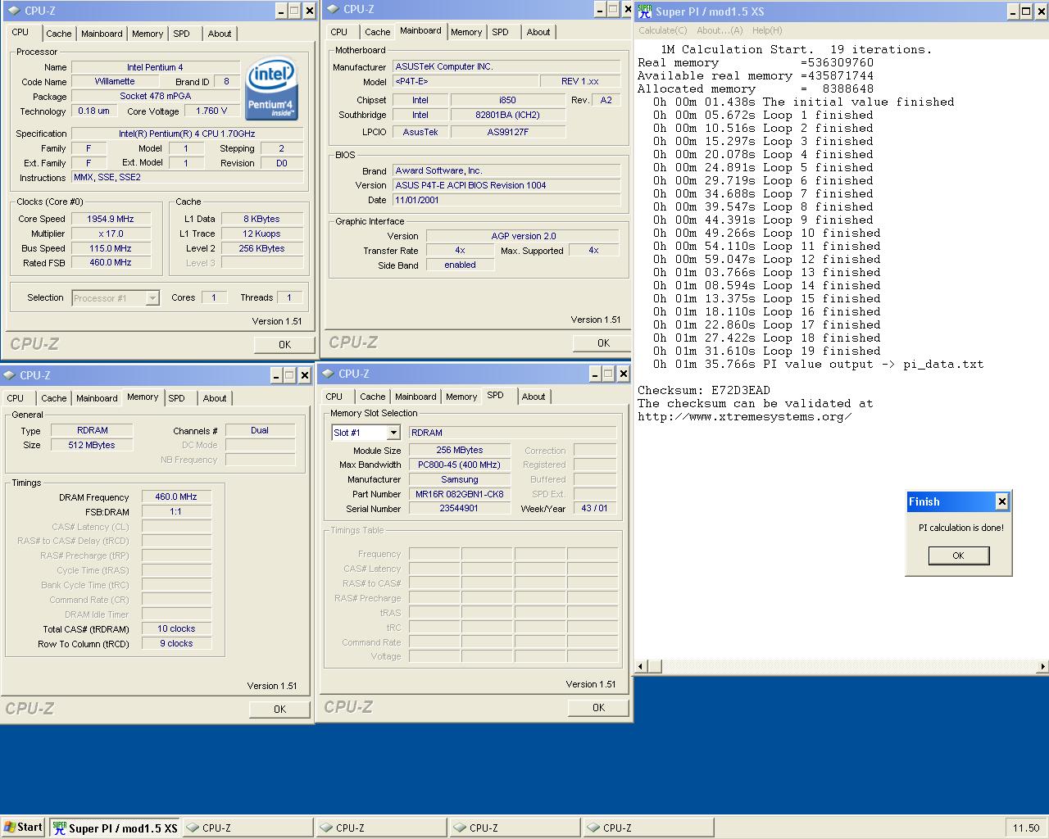Open About tab in the SPD window
This screenshot has height=839, width=1049.
click(534, 397)
